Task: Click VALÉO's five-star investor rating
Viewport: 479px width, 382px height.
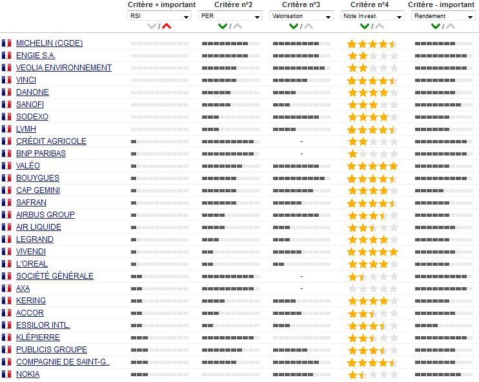Action: click(372, 166)
